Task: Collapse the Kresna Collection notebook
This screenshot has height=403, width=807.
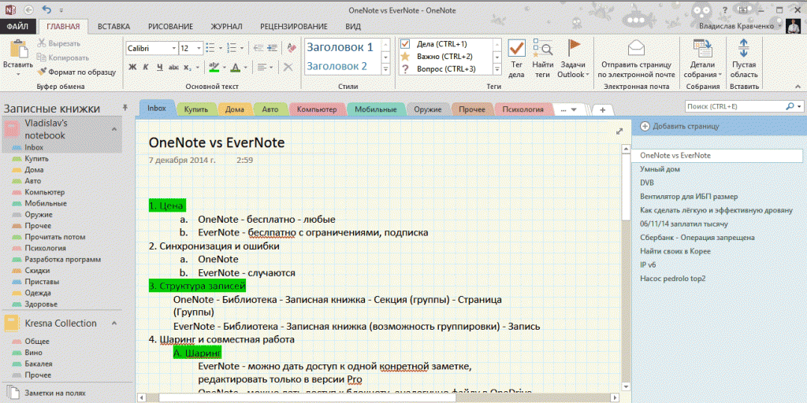Action: 113,324
